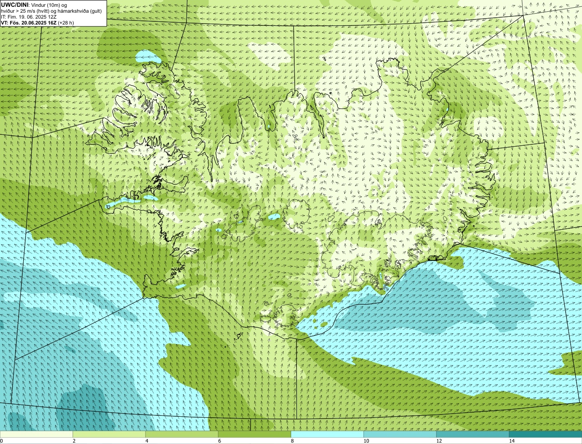
Task: Click the 10–12 m/s cyan legend swatch
Action: click(400, 434)
